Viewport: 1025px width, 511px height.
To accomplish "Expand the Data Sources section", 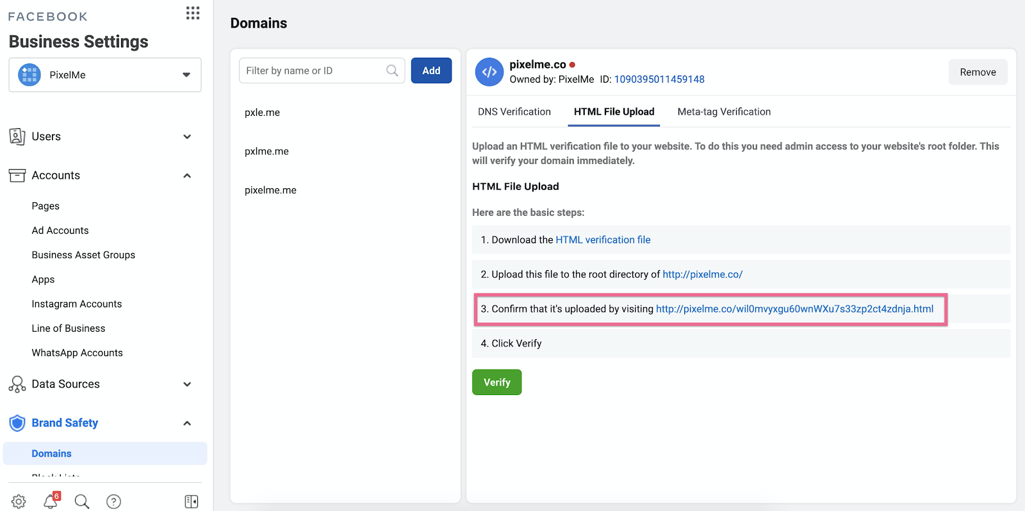I will click(187, 384).
